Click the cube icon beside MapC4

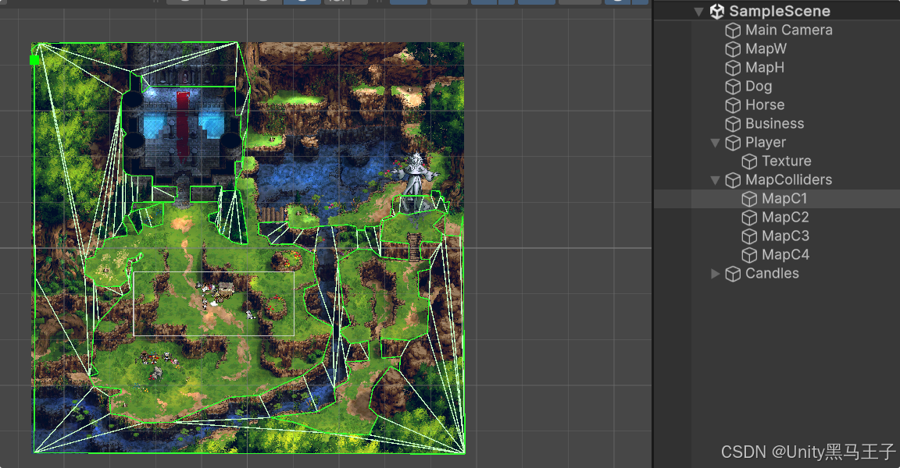click(x=749, y=255)
